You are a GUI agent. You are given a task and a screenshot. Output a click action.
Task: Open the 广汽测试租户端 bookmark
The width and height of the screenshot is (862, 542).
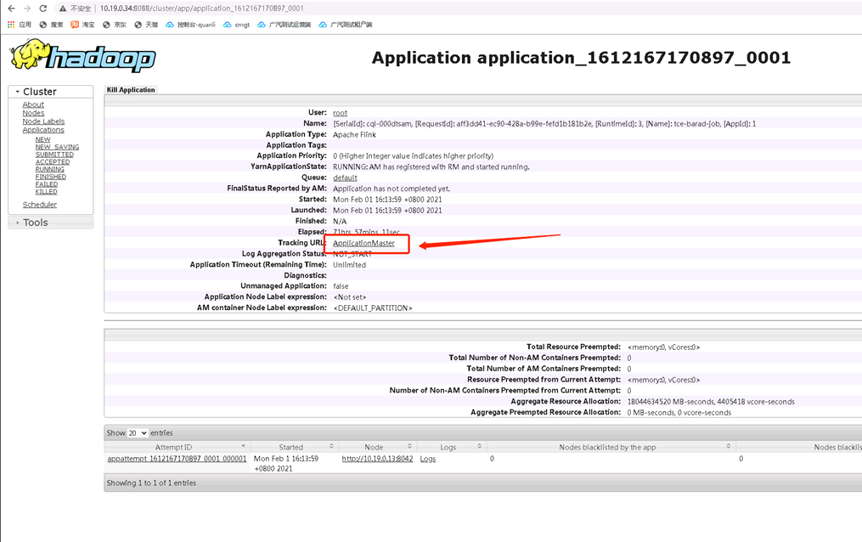click(x=346, y=25)
